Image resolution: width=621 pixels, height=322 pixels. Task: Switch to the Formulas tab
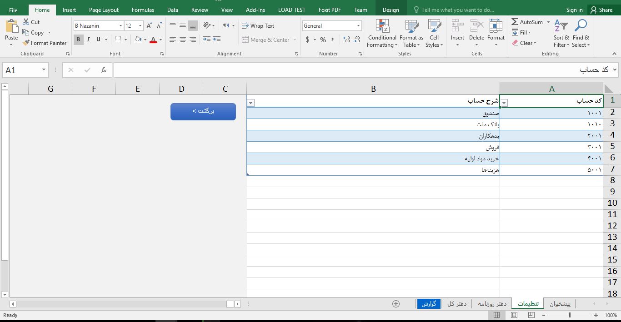[143, 10]
